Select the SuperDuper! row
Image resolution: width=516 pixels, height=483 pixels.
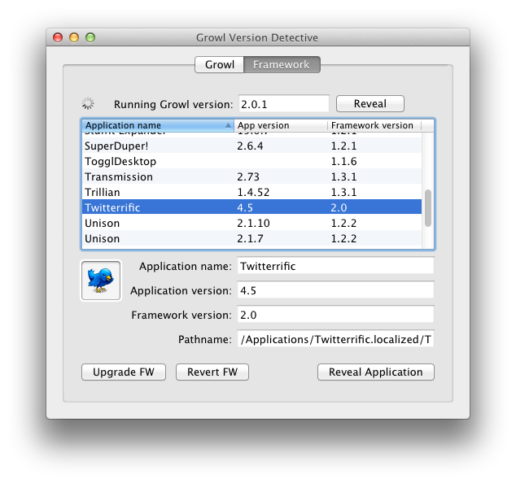251,146
